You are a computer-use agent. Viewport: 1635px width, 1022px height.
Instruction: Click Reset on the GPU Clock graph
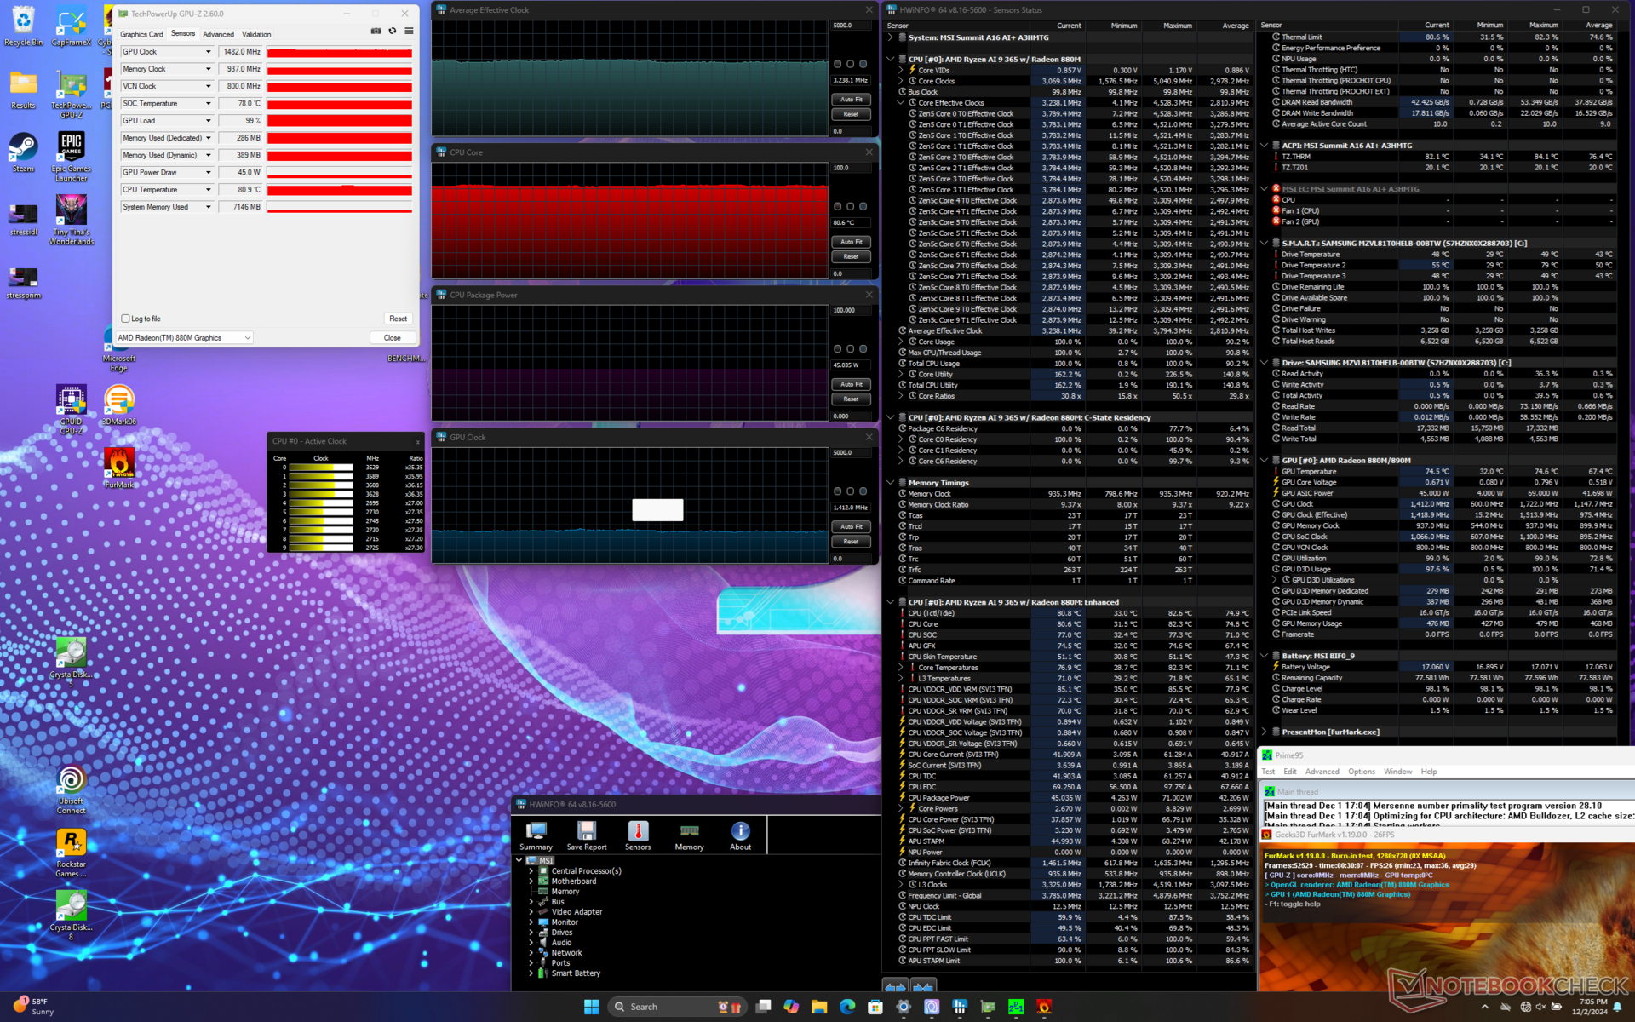(851, 542)
